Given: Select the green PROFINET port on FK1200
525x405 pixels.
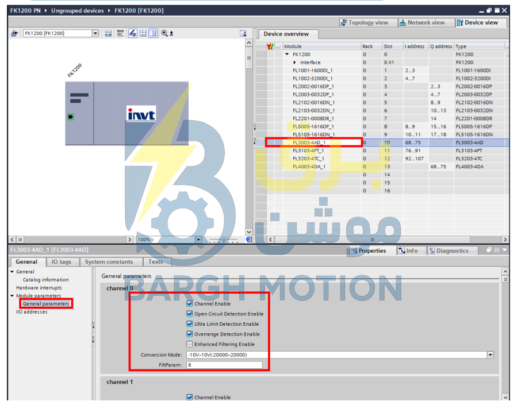Looking at the screenshot, I should [71, 117].
